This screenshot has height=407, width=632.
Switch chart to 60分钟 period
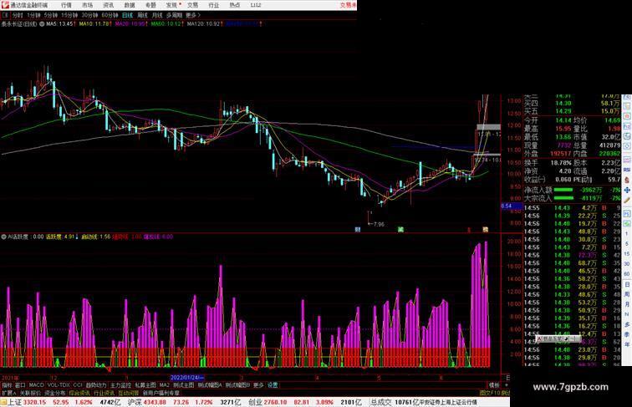coord(110,15)
